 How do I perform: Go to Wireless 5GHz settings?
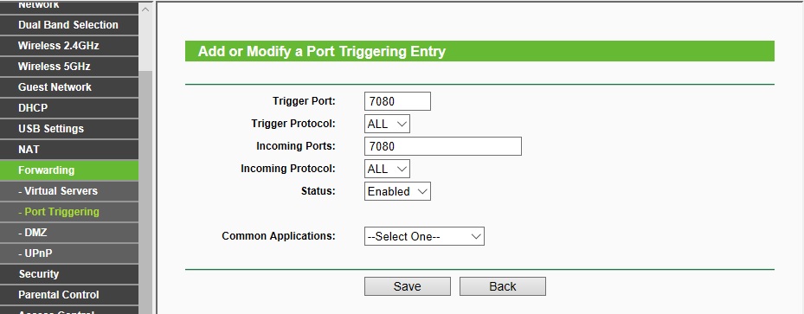(69, 67)
